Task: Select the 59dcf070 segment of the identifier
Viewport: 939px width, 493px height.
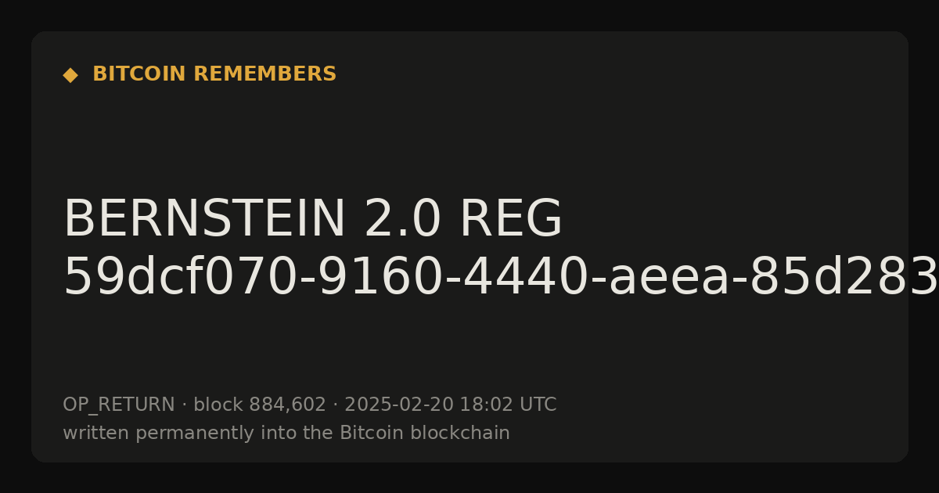Action: [181, 279]
